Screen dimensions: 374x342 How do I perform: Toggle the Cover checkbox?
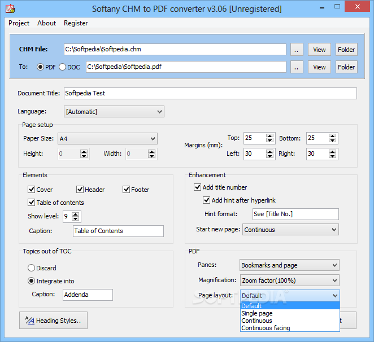tap(31, 190)
